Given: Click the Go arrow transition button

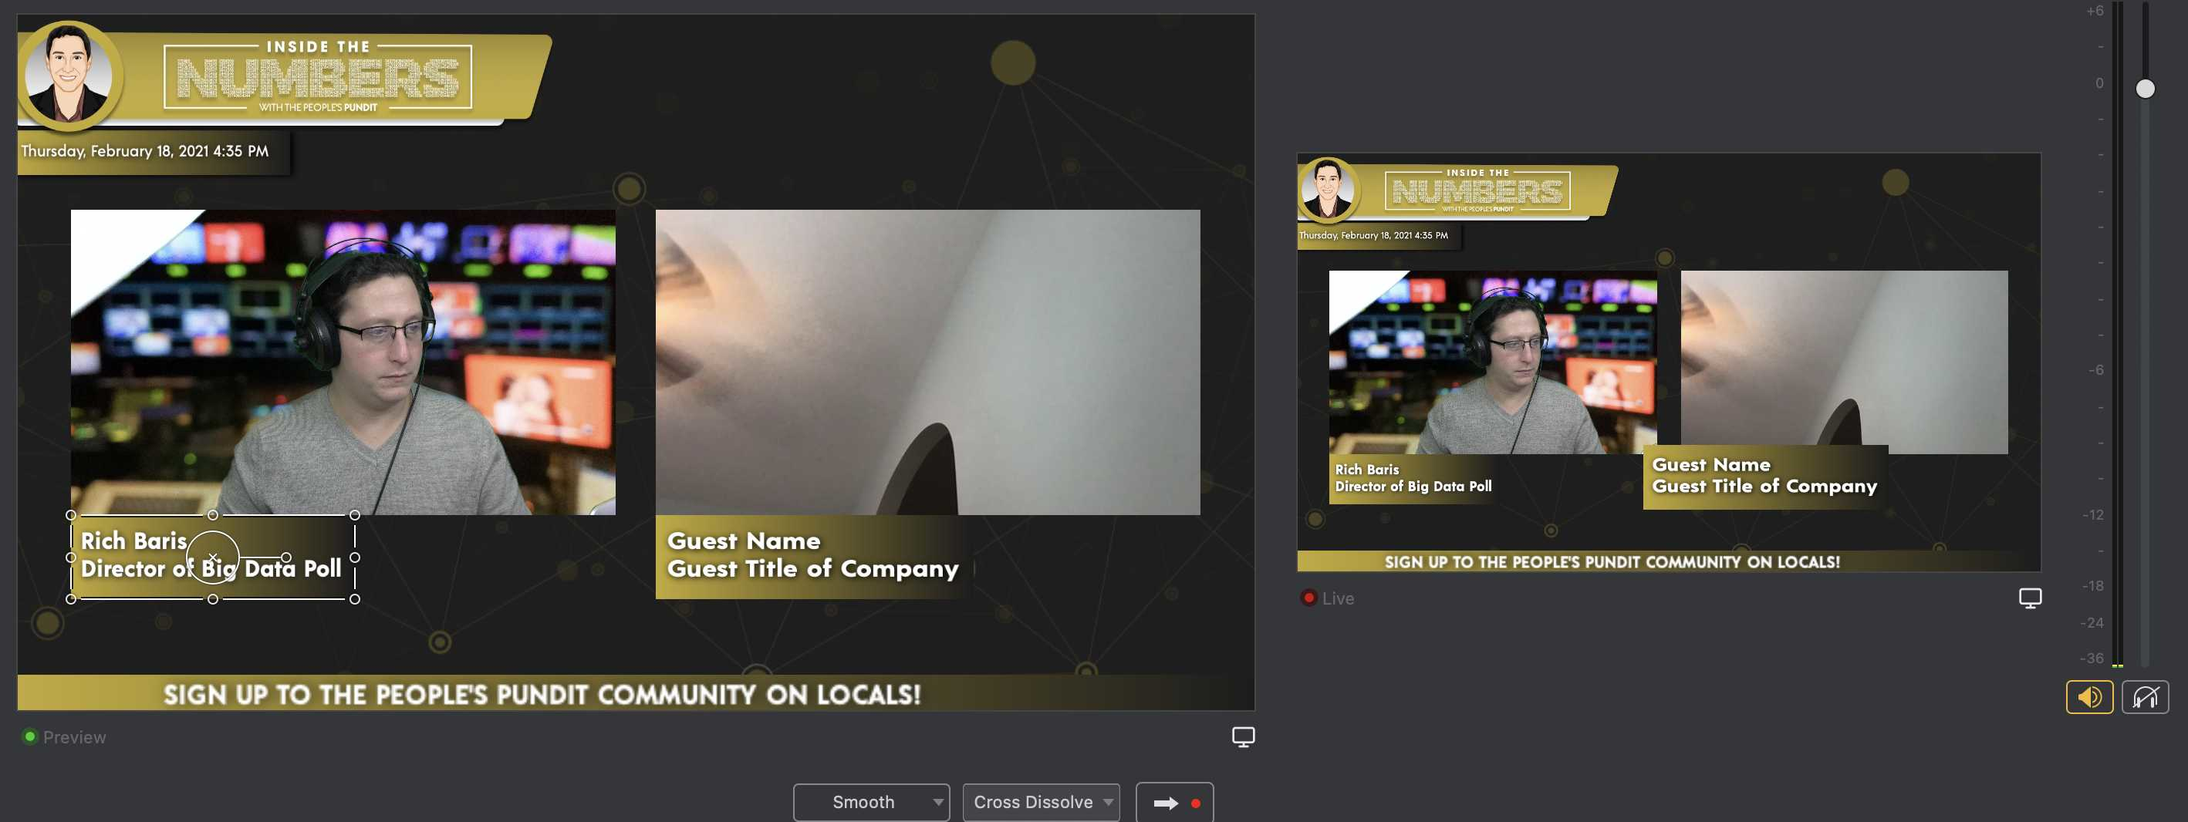Looking at the screenshot, I should point(1175,803).
